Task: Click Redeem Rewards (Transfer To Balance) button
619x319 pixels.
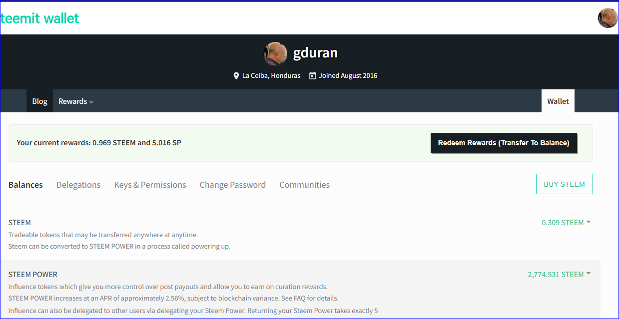Action: point(504,143)
